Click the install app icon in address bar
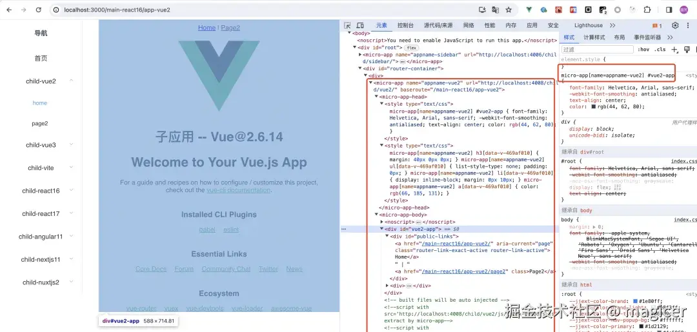 coord(482,10)
